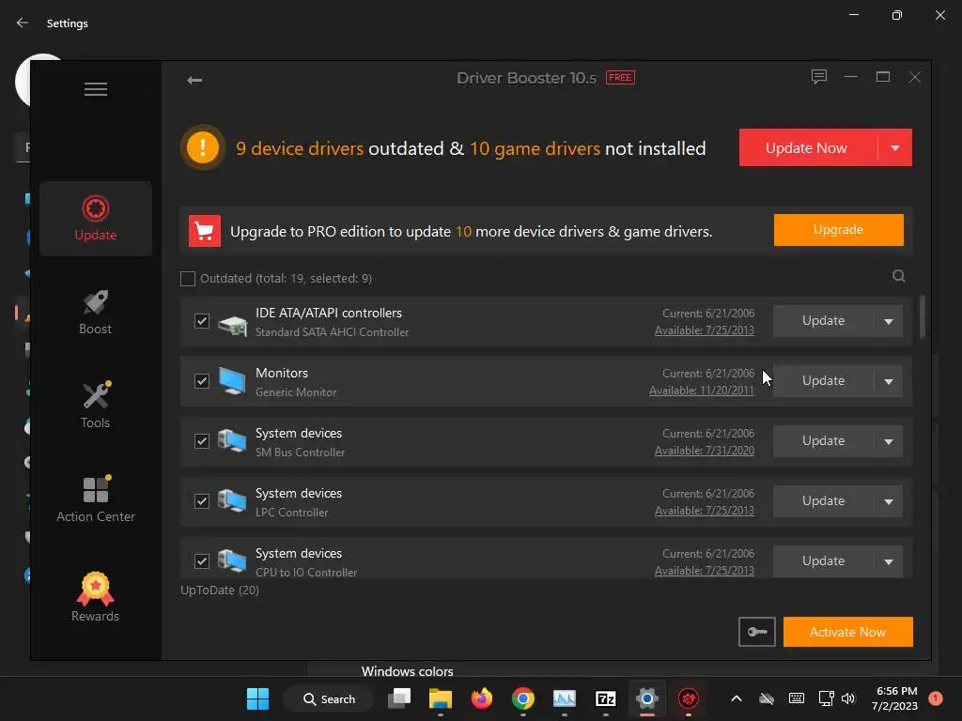The height and width of the screenshot is (721, 962).
Task: Open Windows Start menu
Action: tap(257, 698)
